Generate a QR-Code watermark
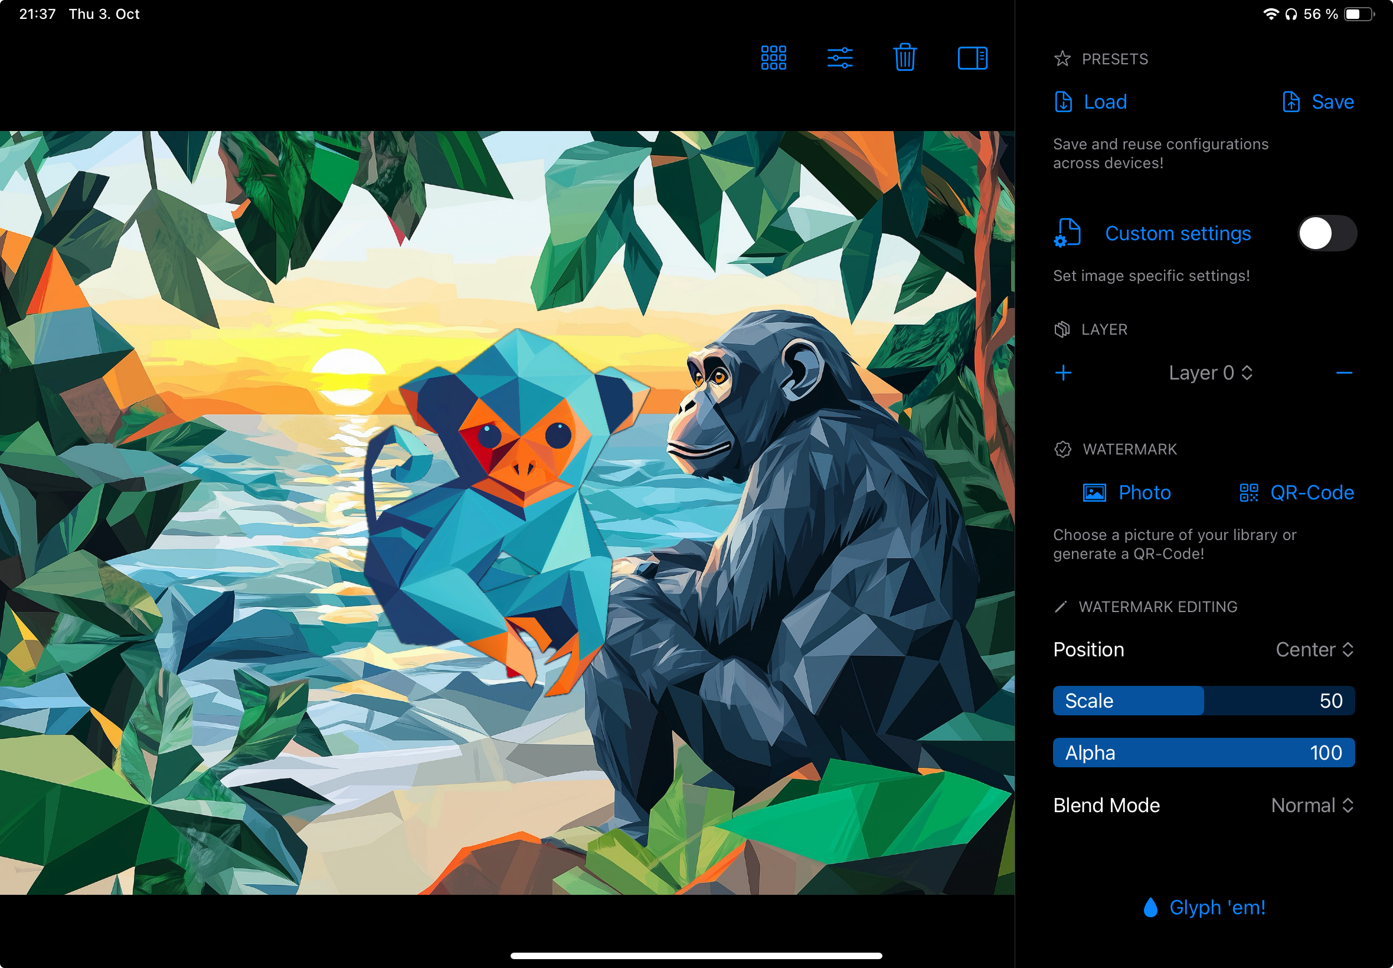The width and height of the screenshot is (1393, 968). (1297, 492)
